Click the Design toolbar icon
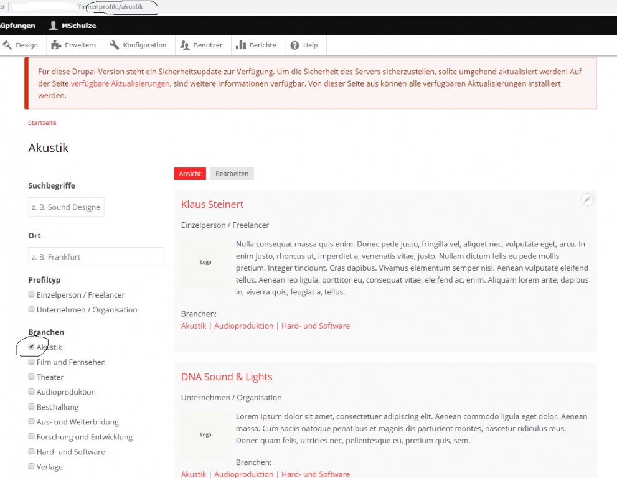 pyautogui.click(x=7, y=45)
